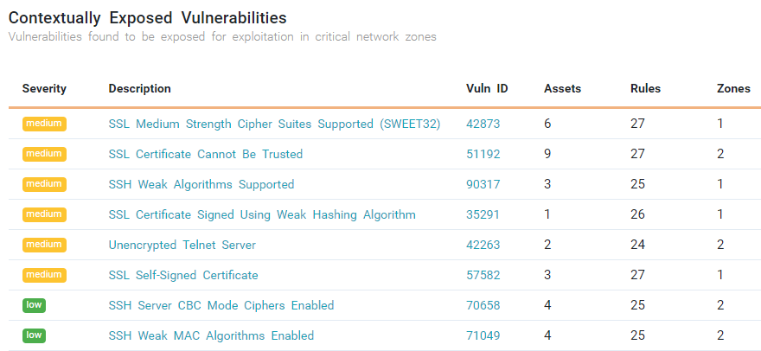Sort by Severity column header
This screenshot has height=351, width=761.
click(44, 88)
